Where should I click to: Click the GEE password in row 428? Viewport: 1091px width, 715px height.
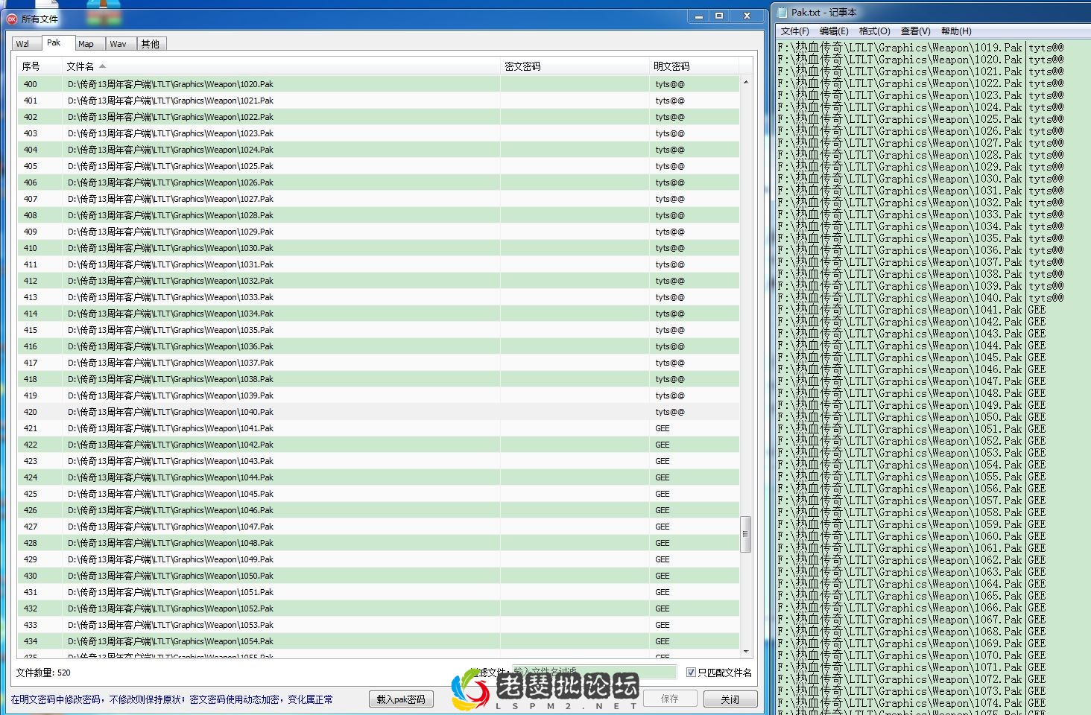tap(662, 543)
